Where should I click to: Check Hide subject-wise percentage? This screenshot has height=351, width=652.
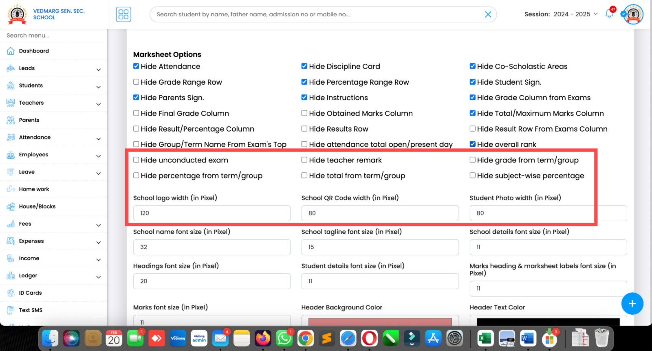(x=473, y=175)
